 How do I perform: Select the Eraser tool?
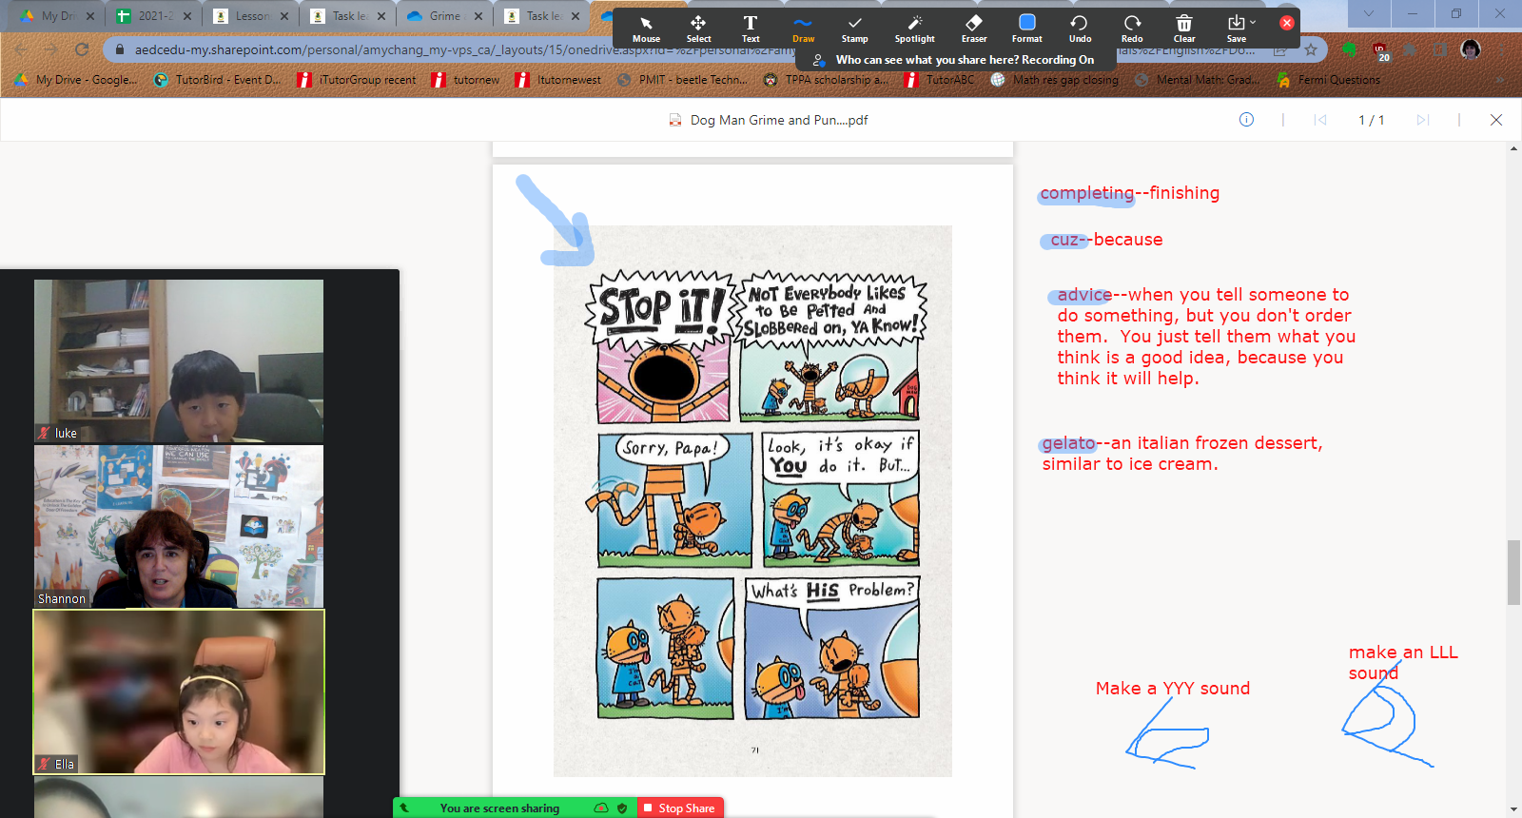[974, 29]
